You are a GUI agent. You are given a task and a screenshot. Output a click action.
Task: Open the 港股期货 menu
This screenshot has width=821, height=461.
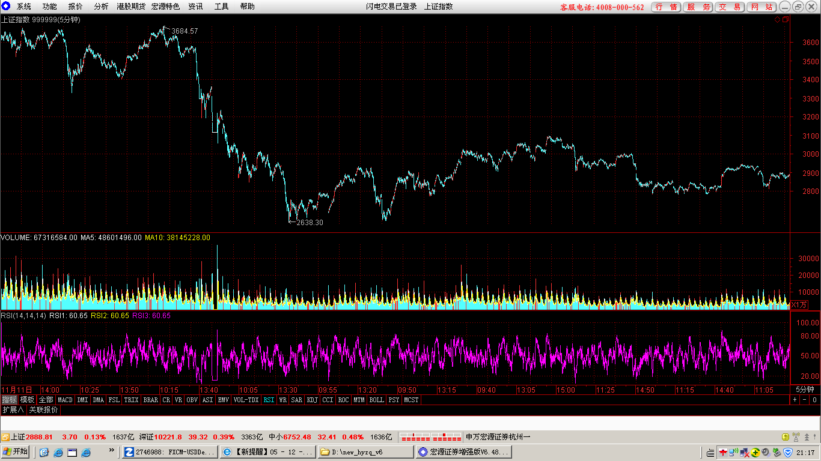pyautogui.click(x=131, y=7)
